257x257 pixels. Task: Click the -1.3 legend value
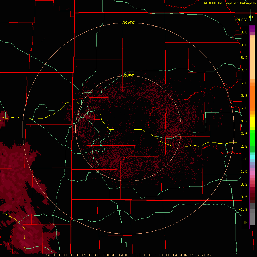(243, 210)
